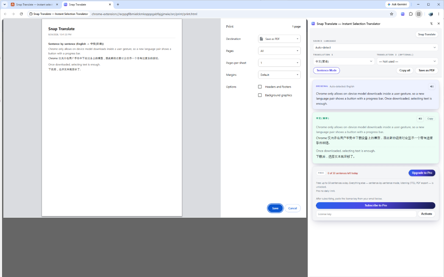Click the site info chip in address bar
Viewport: 444px width, 277px height.
click(x=59, y=14)
